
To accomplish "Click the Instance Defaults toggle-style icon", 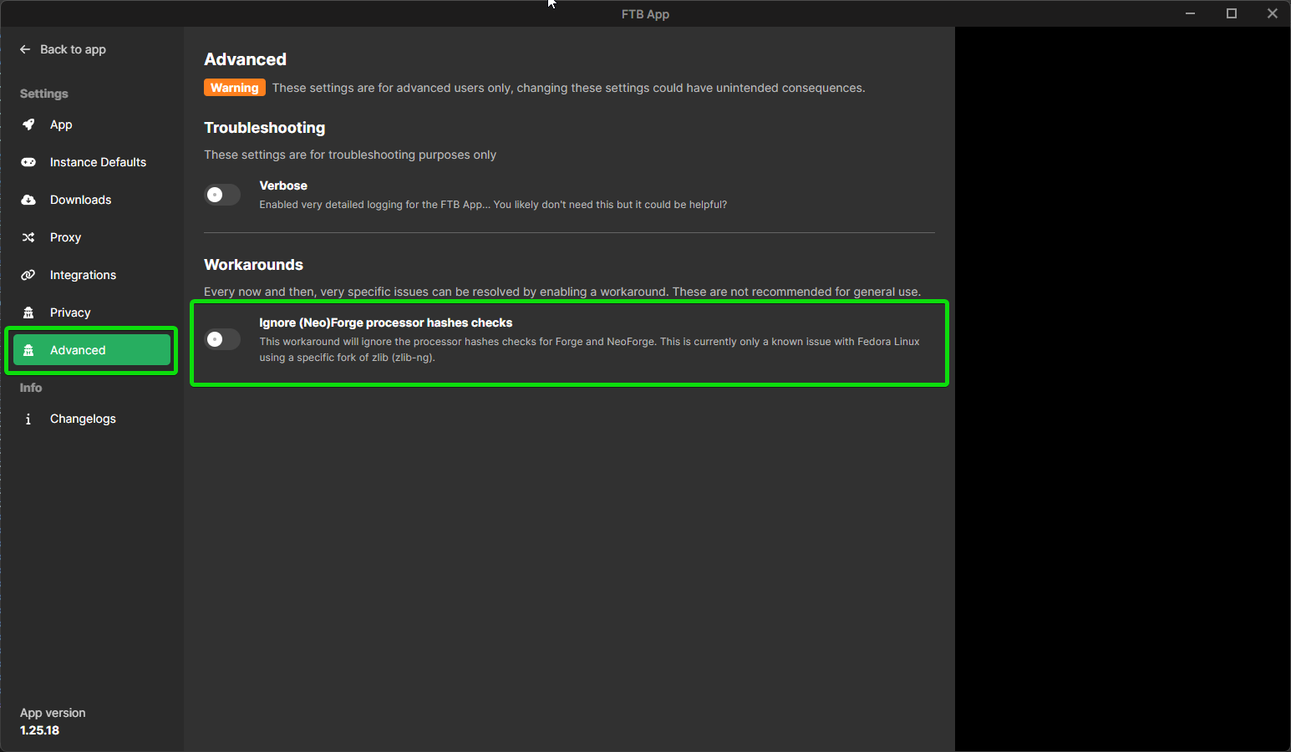I will [x=28, y=161].
